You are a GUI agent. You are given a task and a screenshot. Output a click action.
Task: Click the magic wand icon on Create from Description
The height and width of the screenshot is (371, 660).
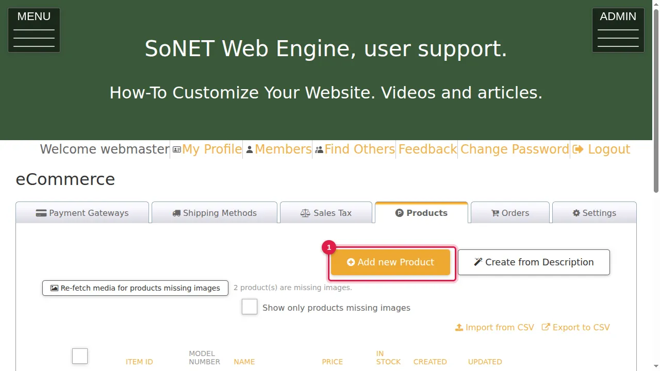478,262
